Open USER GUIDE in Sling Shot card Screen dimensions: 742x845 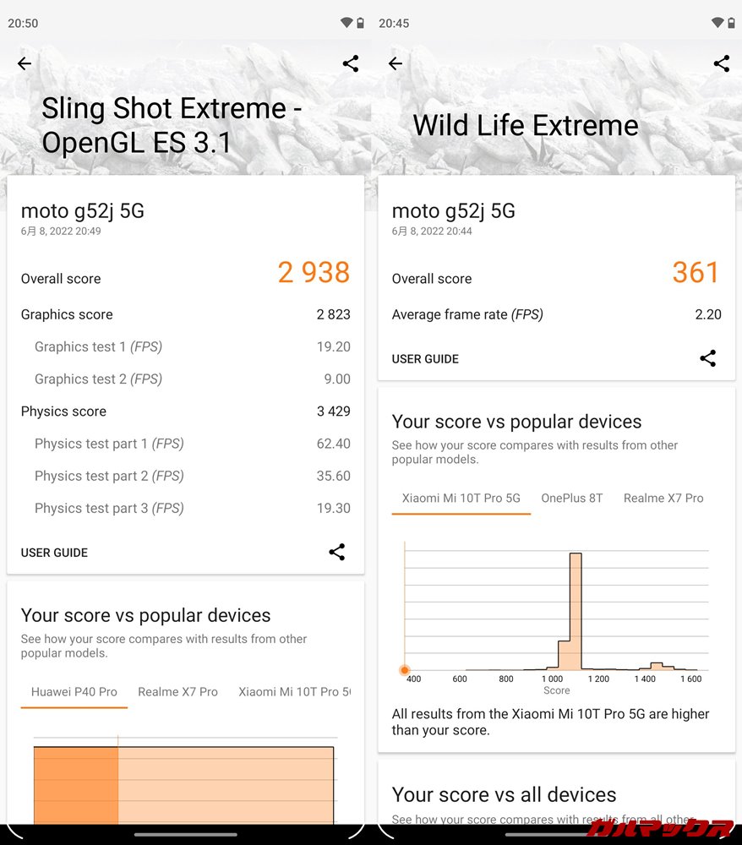(54, 553)
